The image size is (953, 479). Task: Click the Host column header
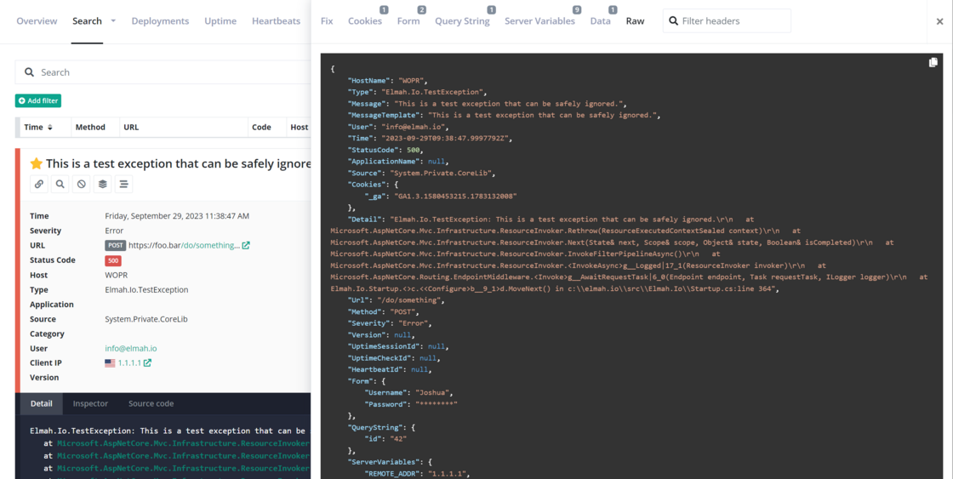pyautogui.click(x=299, y=128)
